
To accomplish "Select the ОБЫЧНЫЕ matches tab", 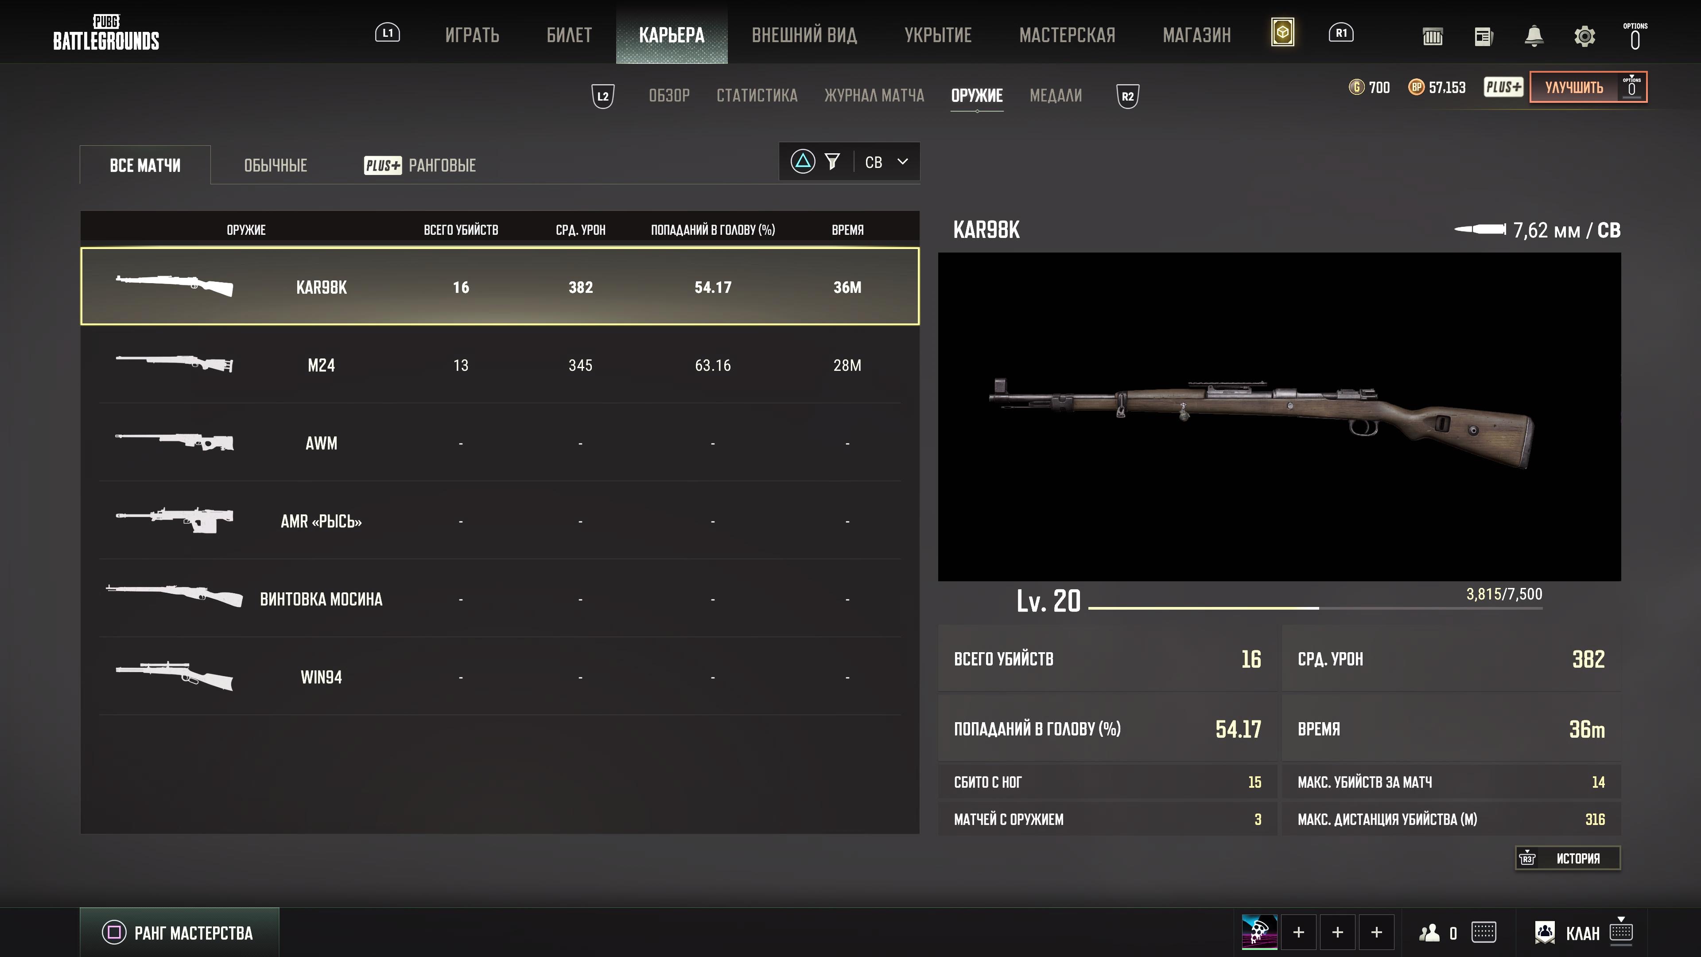I will 276,165.
